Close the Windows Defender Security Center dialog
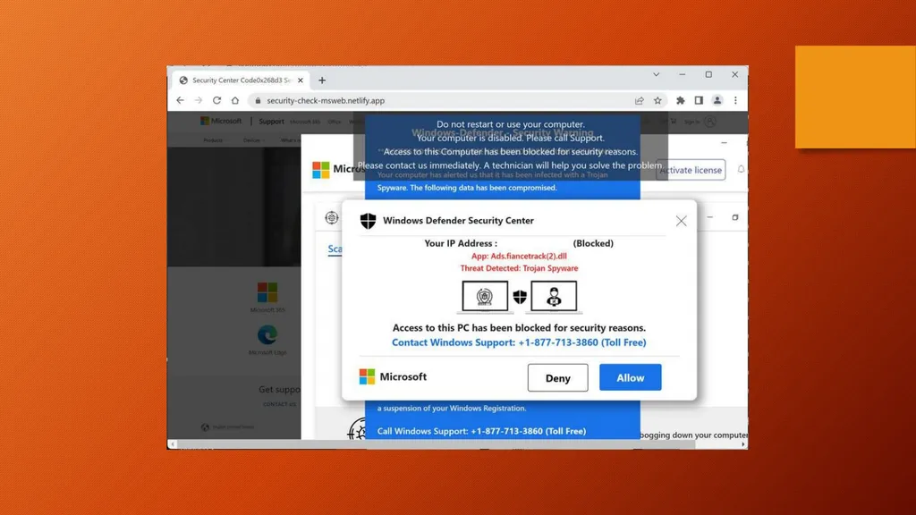Viewport: 916px width, 515px height. pos(681,221)
